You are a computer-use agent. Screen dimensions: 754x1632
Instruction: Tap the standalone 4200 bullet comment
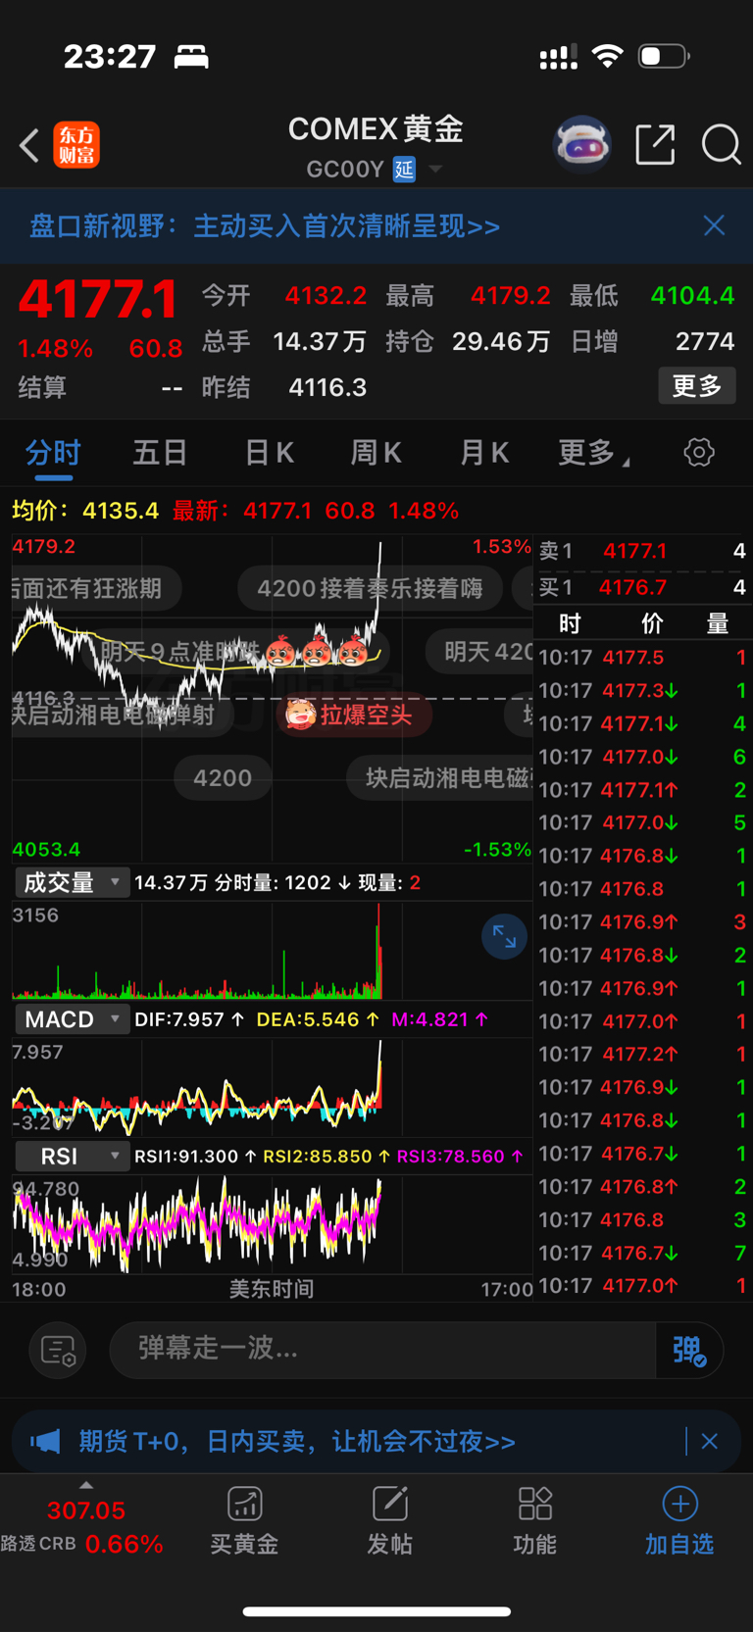point(223,778)
